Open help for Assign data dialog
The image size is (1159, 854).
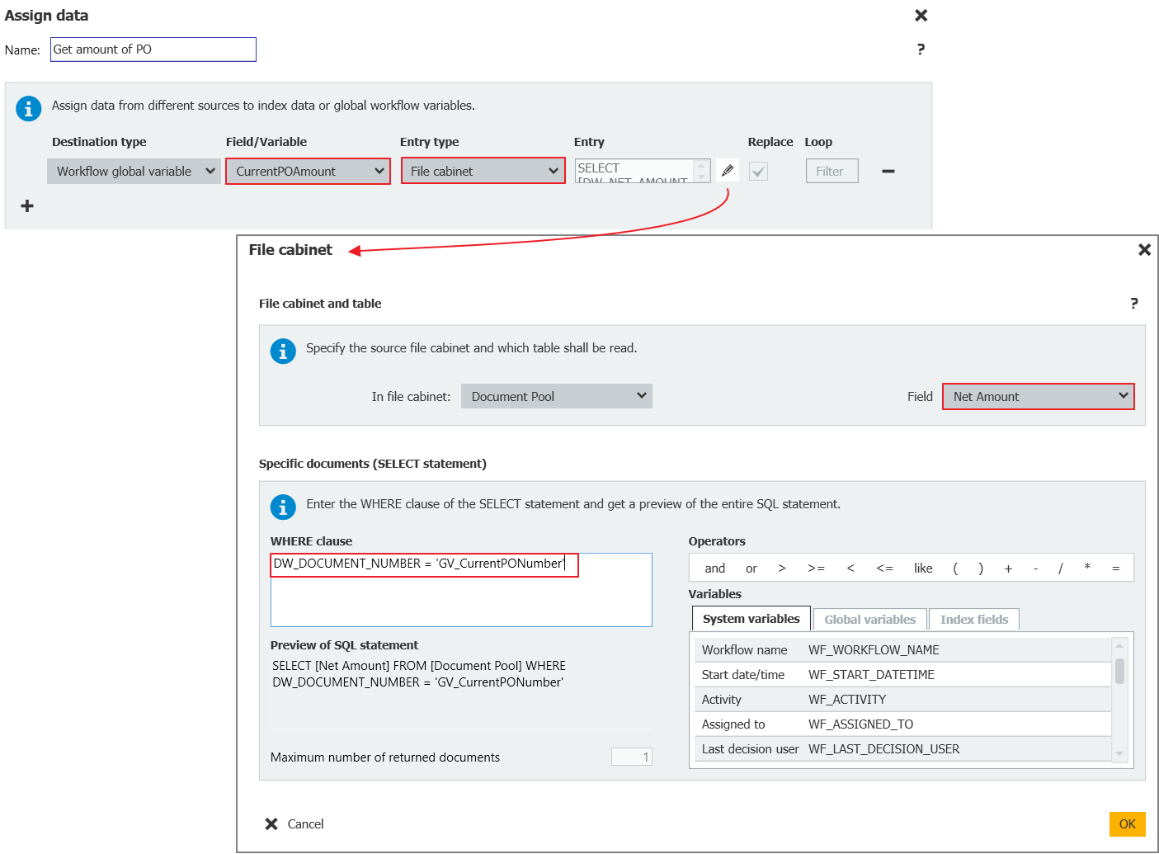[921, 50]
